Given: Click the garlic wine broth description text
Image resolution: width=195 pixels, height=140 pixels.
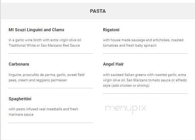Looking at the screenshot, I should point(45,40).
